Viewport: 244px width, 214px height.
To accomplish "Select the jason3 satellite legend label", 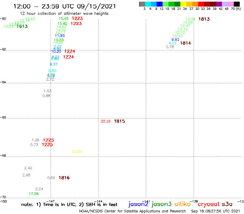I will click(x=162, y=204).
